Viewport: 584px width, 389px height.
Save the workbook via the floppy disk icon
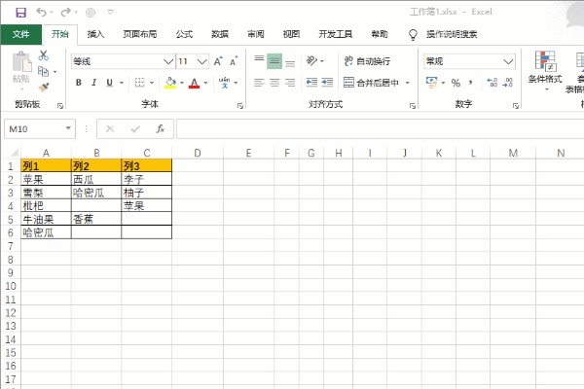[x=20, y=13]
